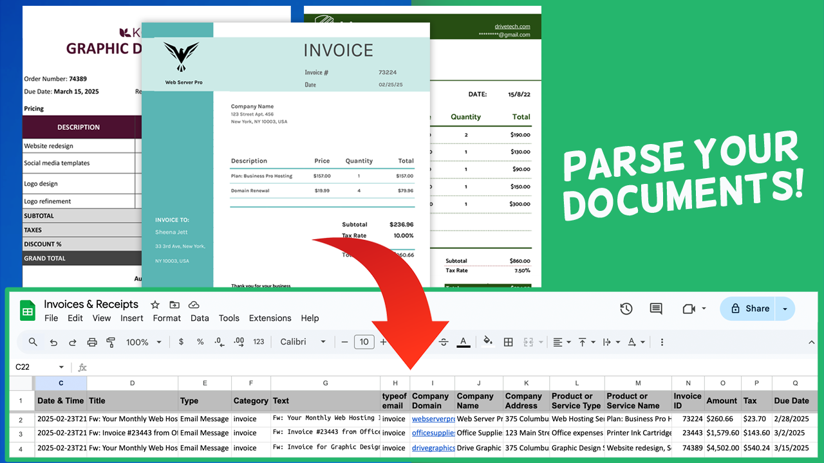
Task: Open the Format menu
Action: tap(167, 318)
